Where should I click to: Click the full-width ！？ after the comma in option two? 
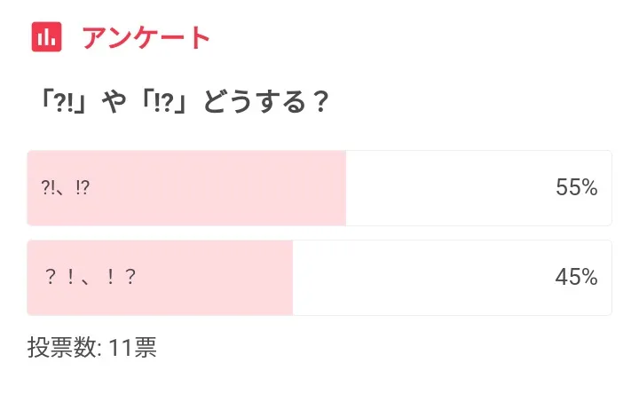(120, 278)
